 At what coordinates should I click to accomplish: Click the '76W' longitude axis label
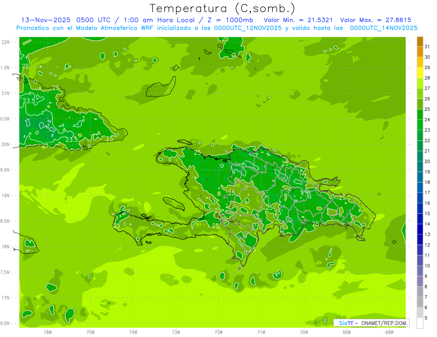tap(48, 332)
